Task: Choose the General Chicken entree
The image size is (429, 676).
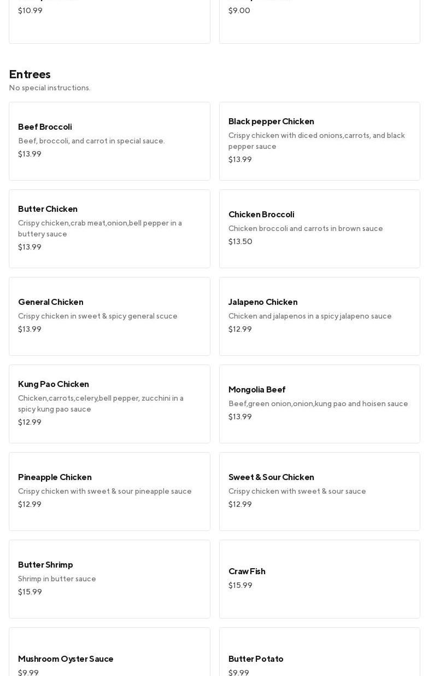Action: pyautogui.click(x=109, y=316)
